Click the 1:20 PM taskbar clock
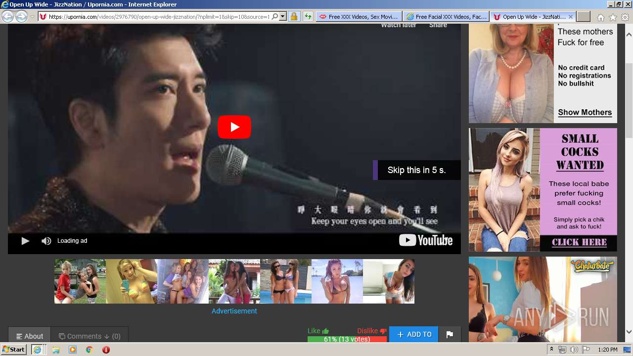The width and height of the screenshot is (633, 356). click(x=608, y=350)
